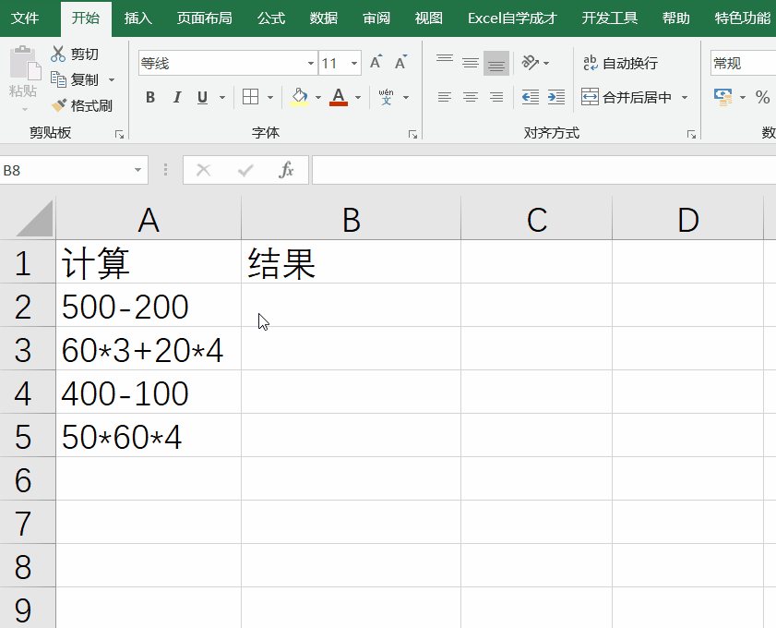776x628 pixels.
Task: Click the phonetic guide wén icon
Action: [386, 97]
